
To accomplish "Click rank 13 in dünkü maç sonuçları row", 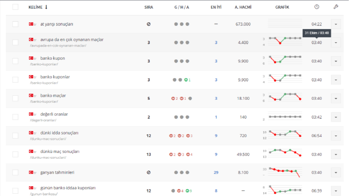I will (149, 154).
